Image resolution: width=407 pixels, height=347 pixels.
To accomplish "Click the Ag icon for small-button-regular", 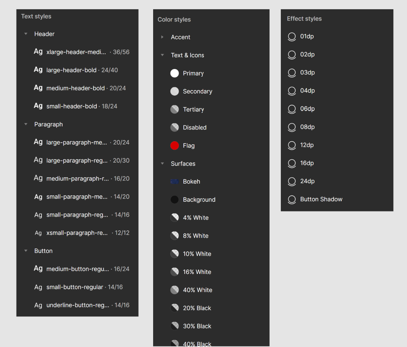I will (x=38, y=287).
